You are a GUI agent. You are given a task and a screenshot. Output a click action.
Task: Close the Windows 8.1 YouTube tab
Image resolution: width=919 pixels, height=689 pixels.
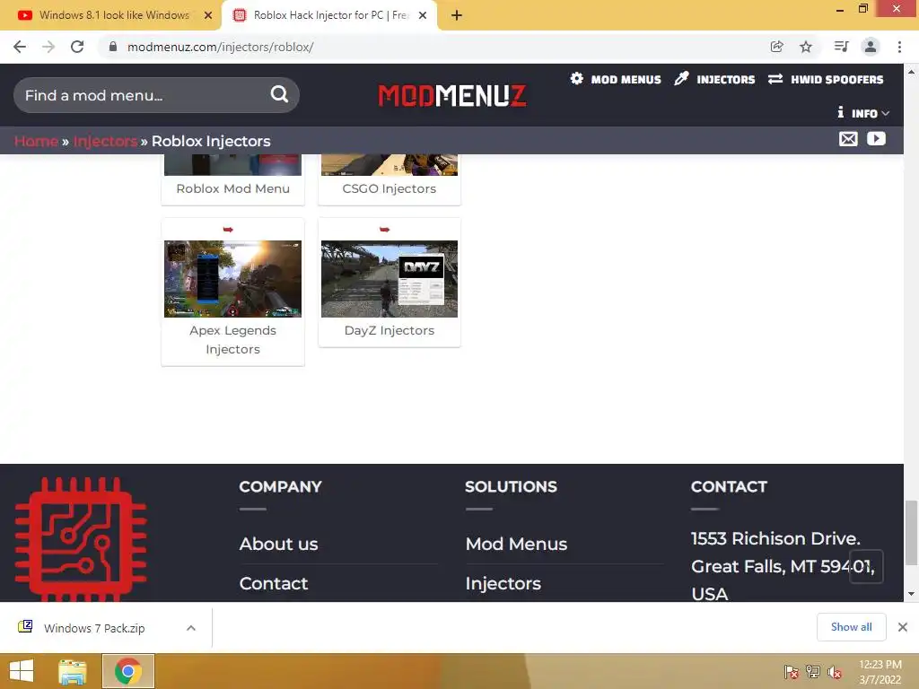pos(208,15)
